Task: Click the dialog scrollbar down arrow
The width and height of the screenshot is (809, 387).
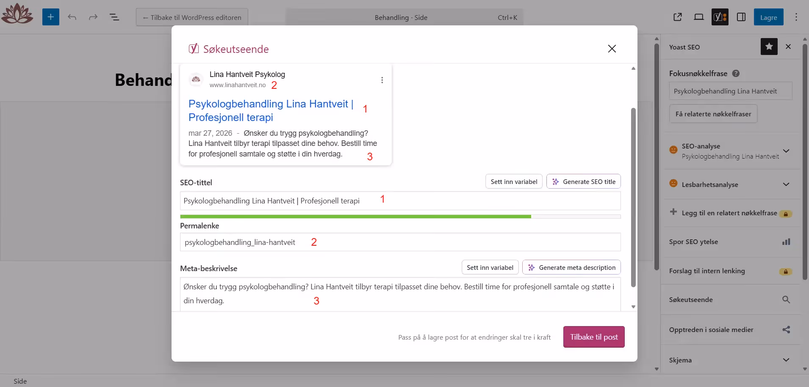Action: pos(633,307)
